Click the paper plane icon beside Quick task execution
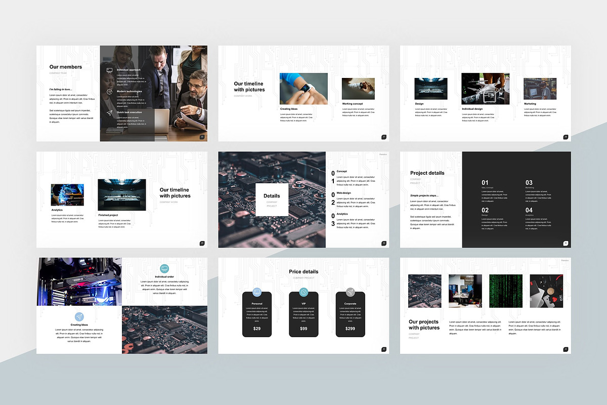607x405 pixels. point(109,113)
